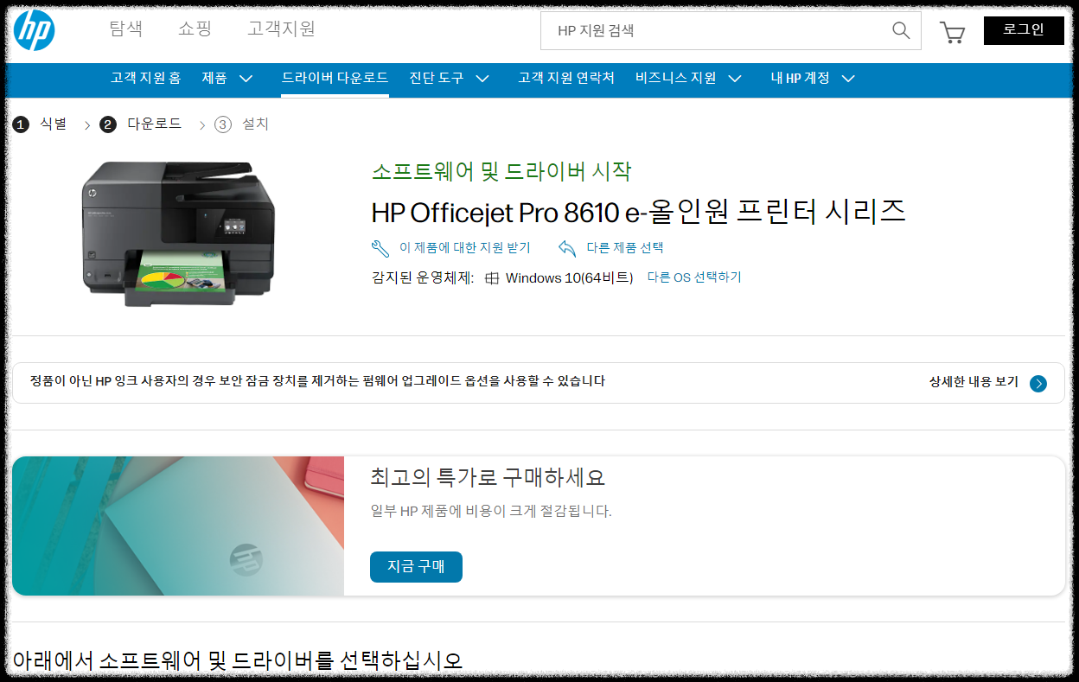Click the wrench icon for product support
The height and width of the screenshot is (682, 1079).
(379, 248)
